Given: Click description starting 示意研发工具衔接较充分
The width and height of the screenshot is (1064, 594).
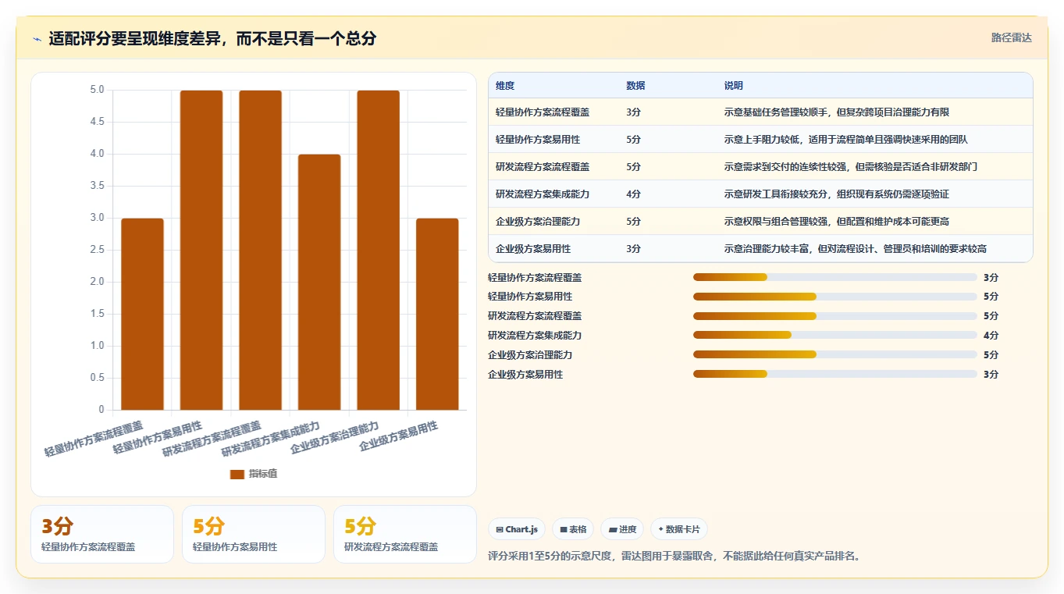Looking at the screenshot, I should click(x=837, y=194).
